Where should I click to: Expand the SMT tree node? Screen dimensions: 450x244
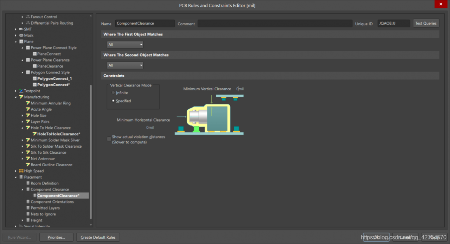(16, 29)
